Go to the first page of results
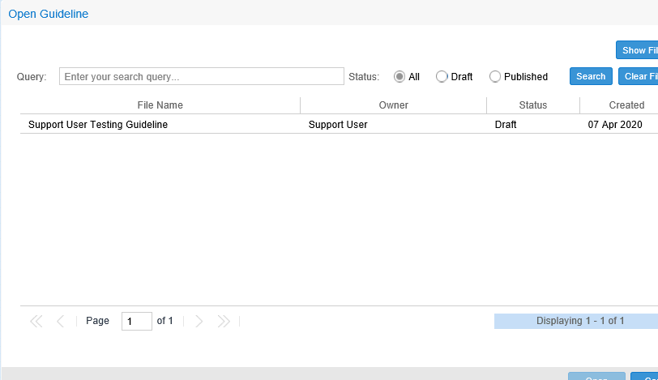This screenshot has height=380, width=658. click(36, 322)
